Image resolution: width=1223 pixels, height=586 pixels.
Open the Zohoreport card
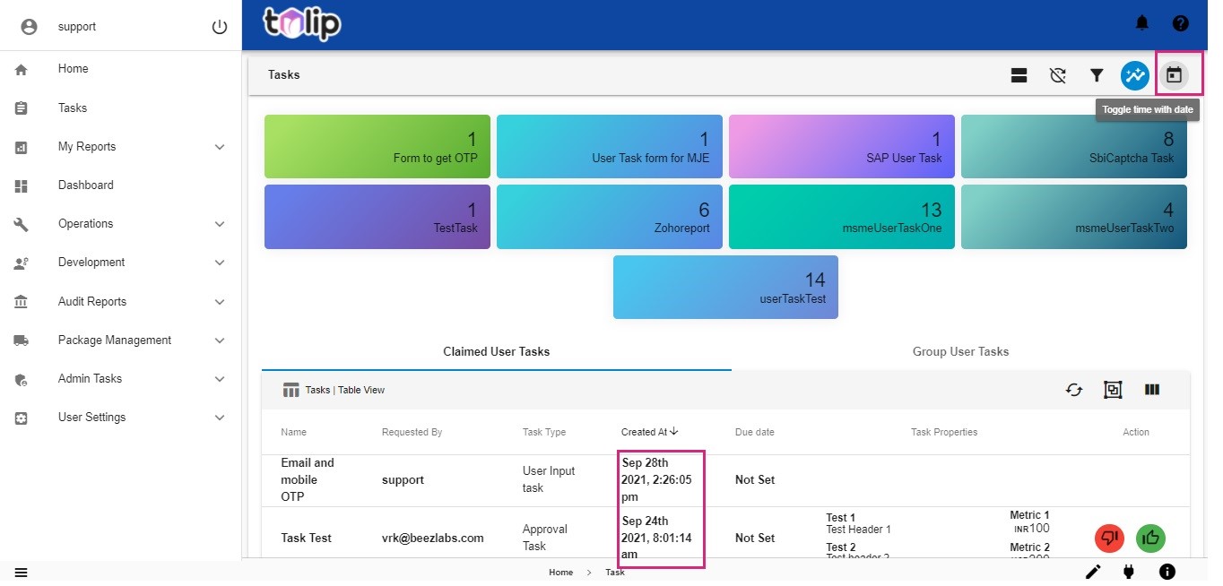pyautogui.click(x=609, y=217)
